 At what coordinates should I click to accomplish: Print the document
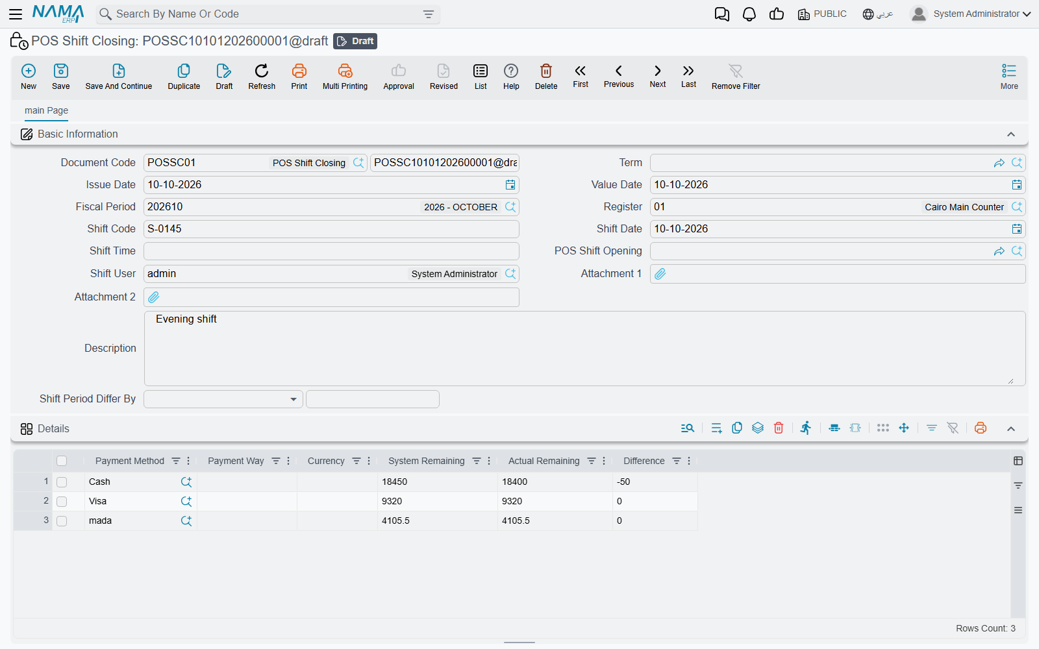[x=299, y=76]
